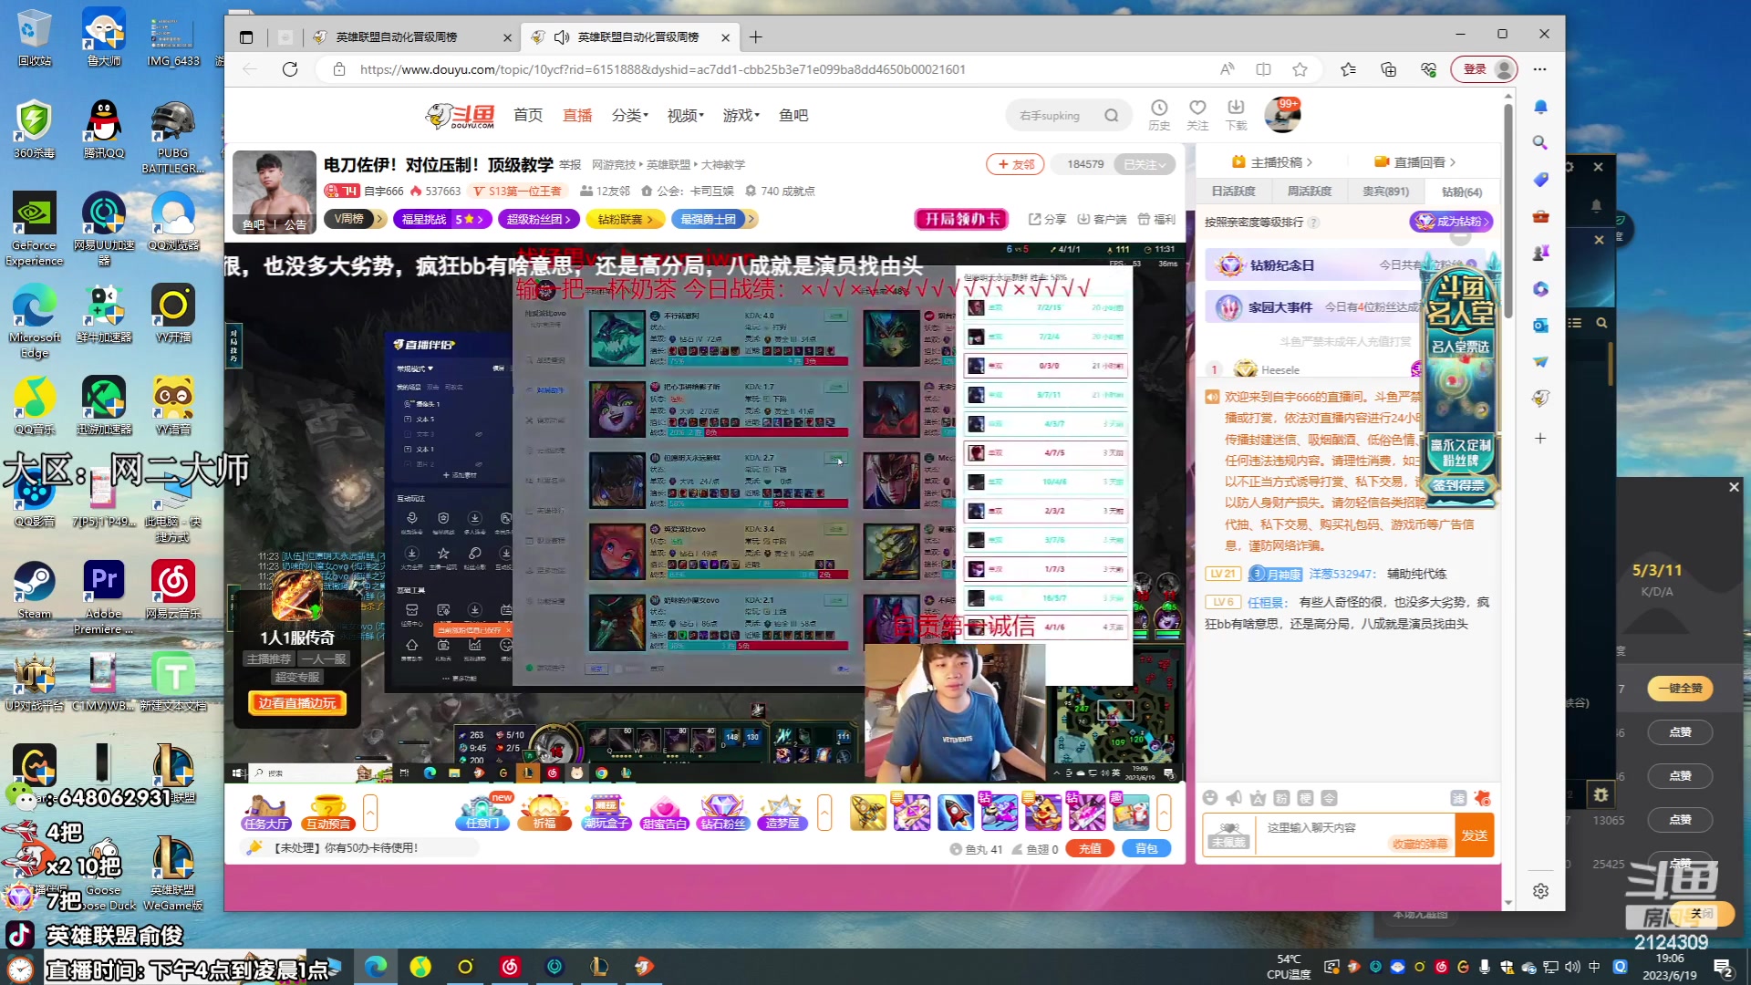Viewport: 1751px width, 985px height.
Task: Switch to the 贵宾(891) tab
Action: pyautogui.click(x=1384, y=192)
